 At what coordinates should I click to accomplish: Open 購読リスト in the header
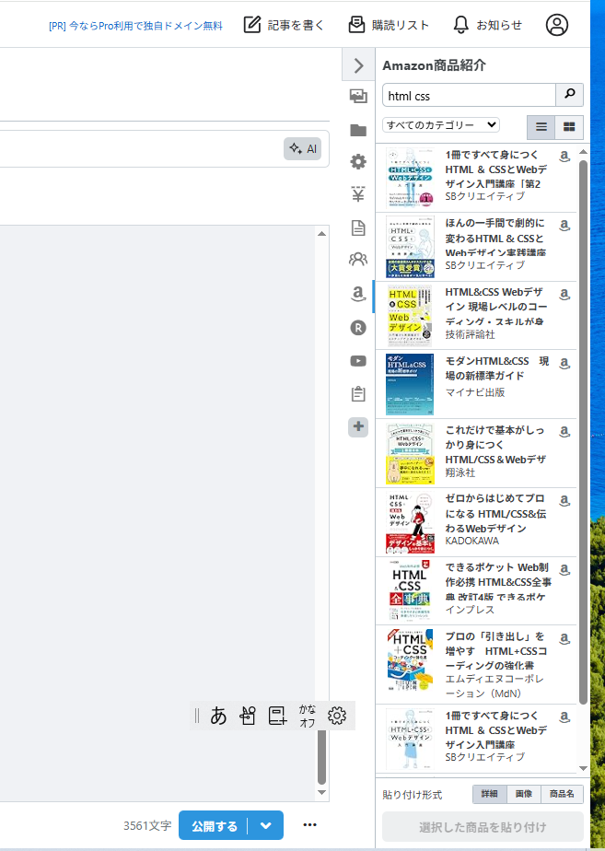pos(389,25)
